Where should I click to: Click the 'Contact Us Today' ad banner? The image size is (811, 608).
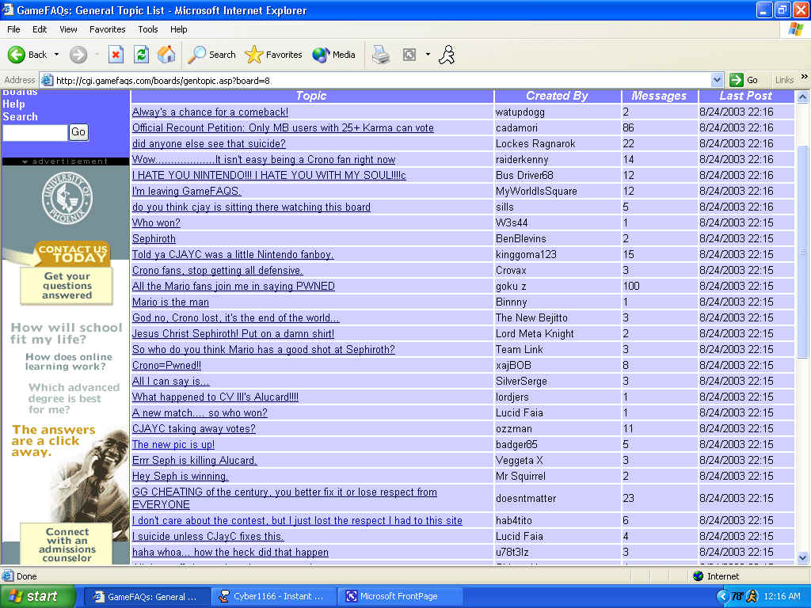pyautogui.click(x=72, y=253)
